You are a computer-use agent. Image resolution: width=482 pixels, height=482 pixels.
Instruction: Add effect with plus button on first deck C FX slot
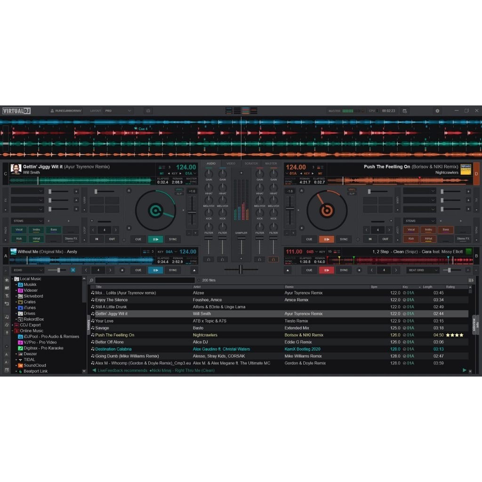point(76,191)
